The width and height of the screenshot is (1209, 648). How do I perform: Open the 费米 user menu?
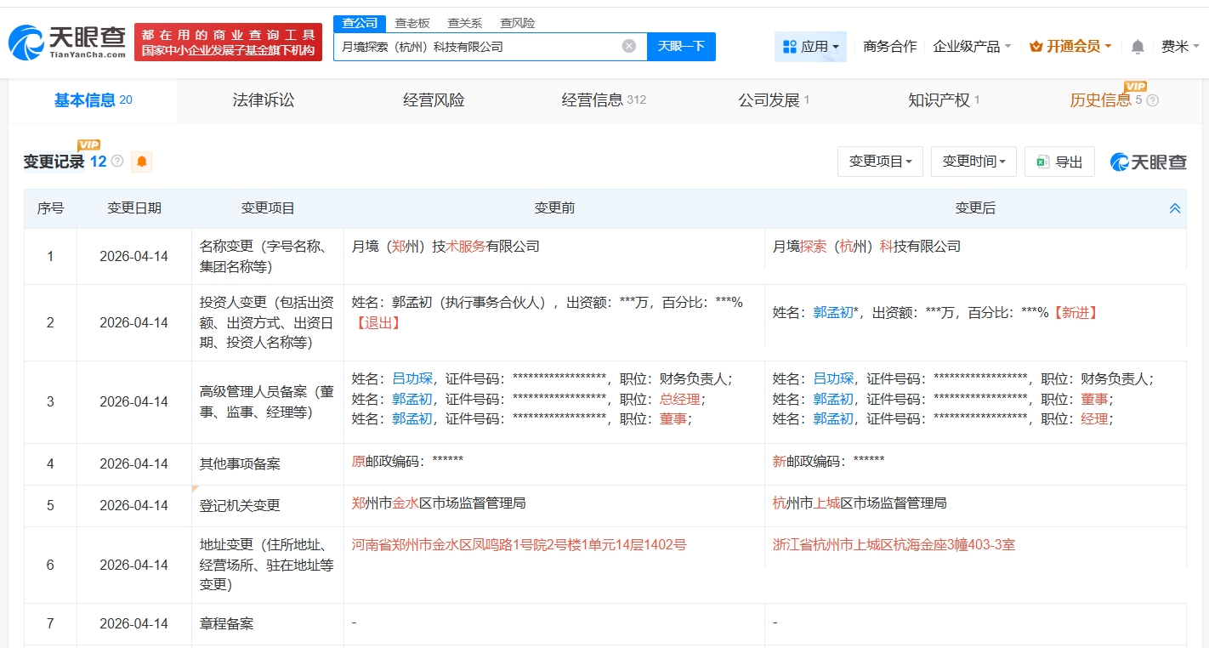click(1181, 47)
